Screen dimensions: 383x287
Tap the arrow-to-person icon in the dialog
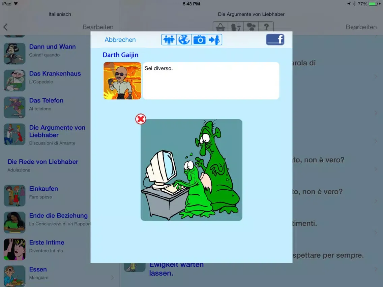point(214,40)
